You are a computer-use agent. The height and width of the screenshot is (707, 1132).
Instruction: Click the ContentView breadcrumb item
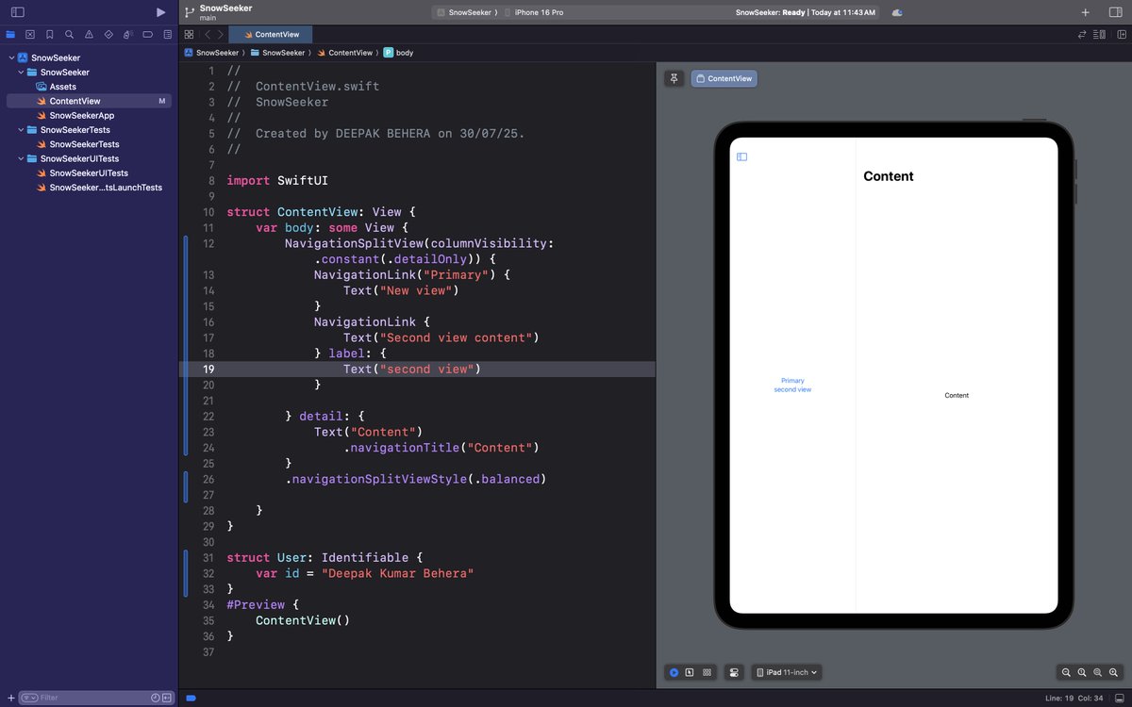click(344, 53)
